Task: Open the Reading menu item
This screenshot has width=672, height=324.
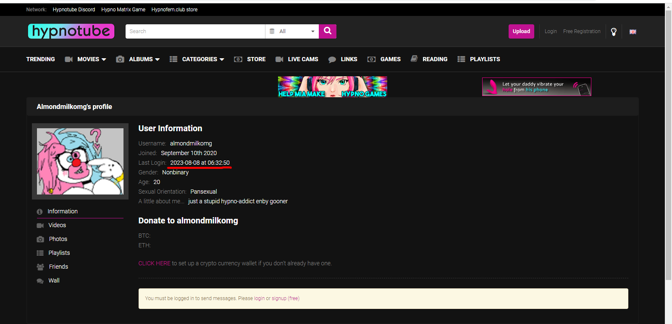Action: (x=435, y=59)
